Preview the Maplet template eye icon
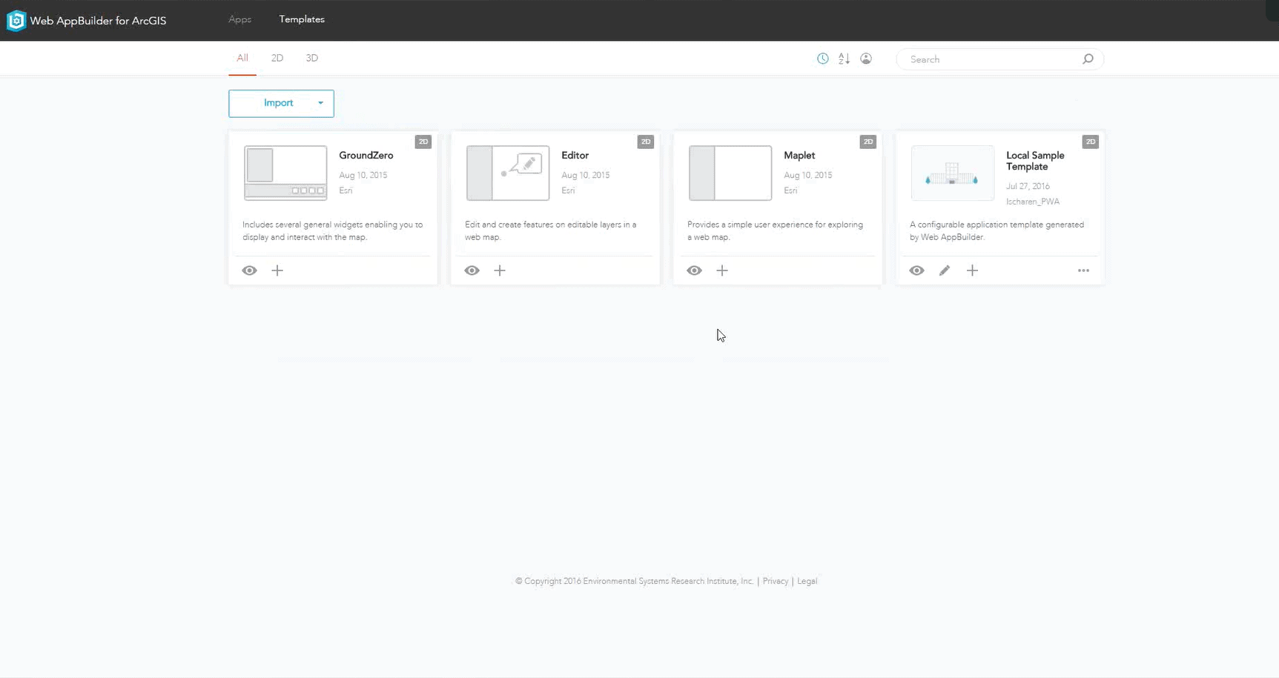Viewport: 1279px width, 678px height. (x=695, y=270)
